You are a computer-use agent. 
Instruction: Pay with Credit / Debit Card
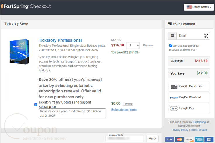[189, 87]
